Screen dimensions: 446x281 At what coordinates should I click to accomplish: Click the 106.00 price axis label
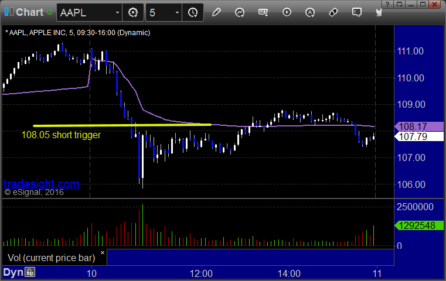point(411,184)
